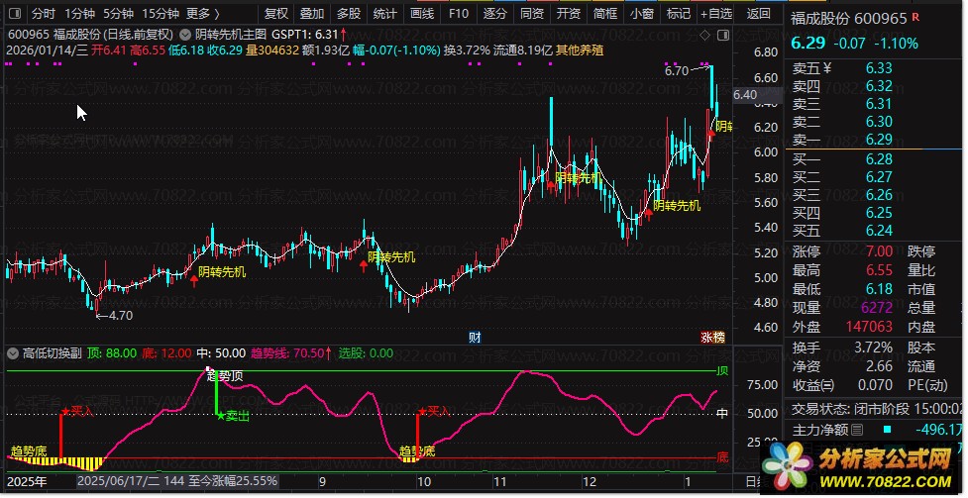968x498 pixels.
Task: Open the 复权 adjustment option
Action: pyautogui.click(x=276, y=13)
